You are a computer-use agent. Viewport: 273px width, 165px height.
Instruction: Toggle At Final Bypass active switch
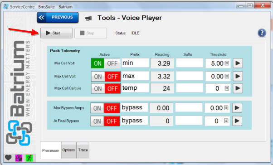click(x=105, y=121)
